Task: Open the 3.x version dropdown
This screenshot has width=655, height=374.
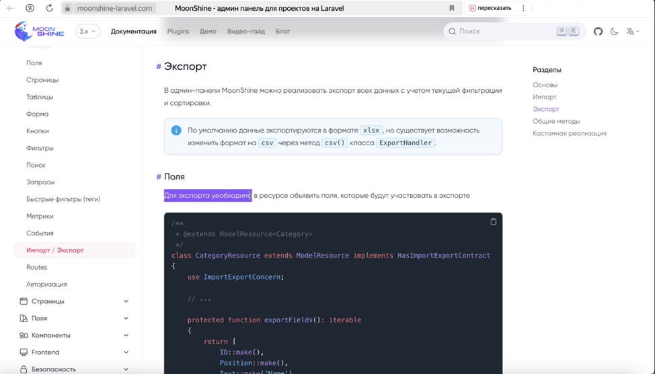Action: pyautogui.click(x=87, y=32)
